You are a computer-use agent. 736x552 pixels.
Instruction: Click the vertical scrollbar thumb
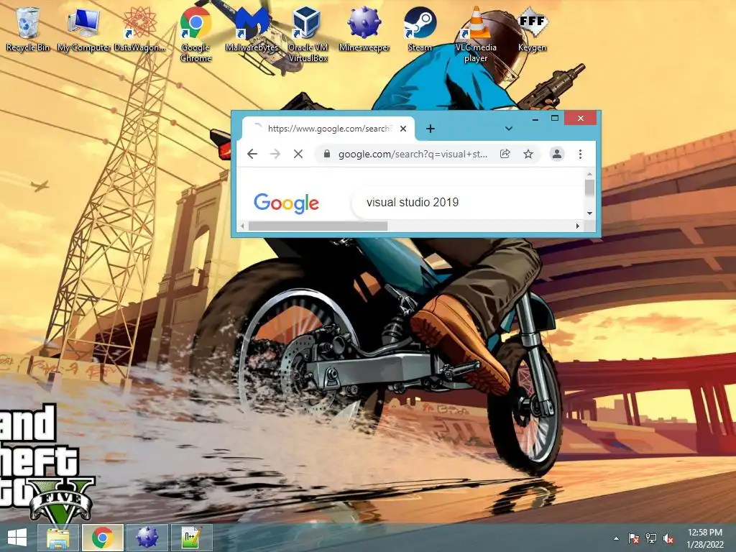click(x=589, y=188)
